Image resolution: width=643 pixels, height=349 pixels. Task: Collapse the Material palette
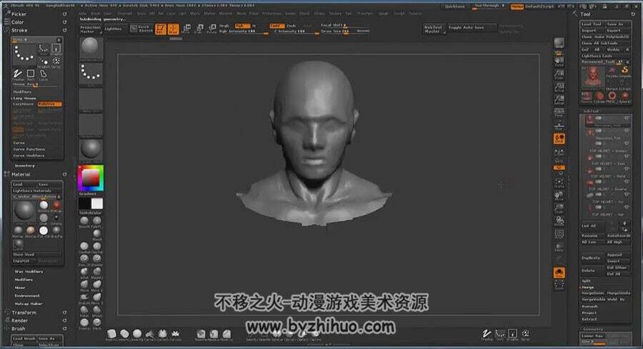(21, 174)
